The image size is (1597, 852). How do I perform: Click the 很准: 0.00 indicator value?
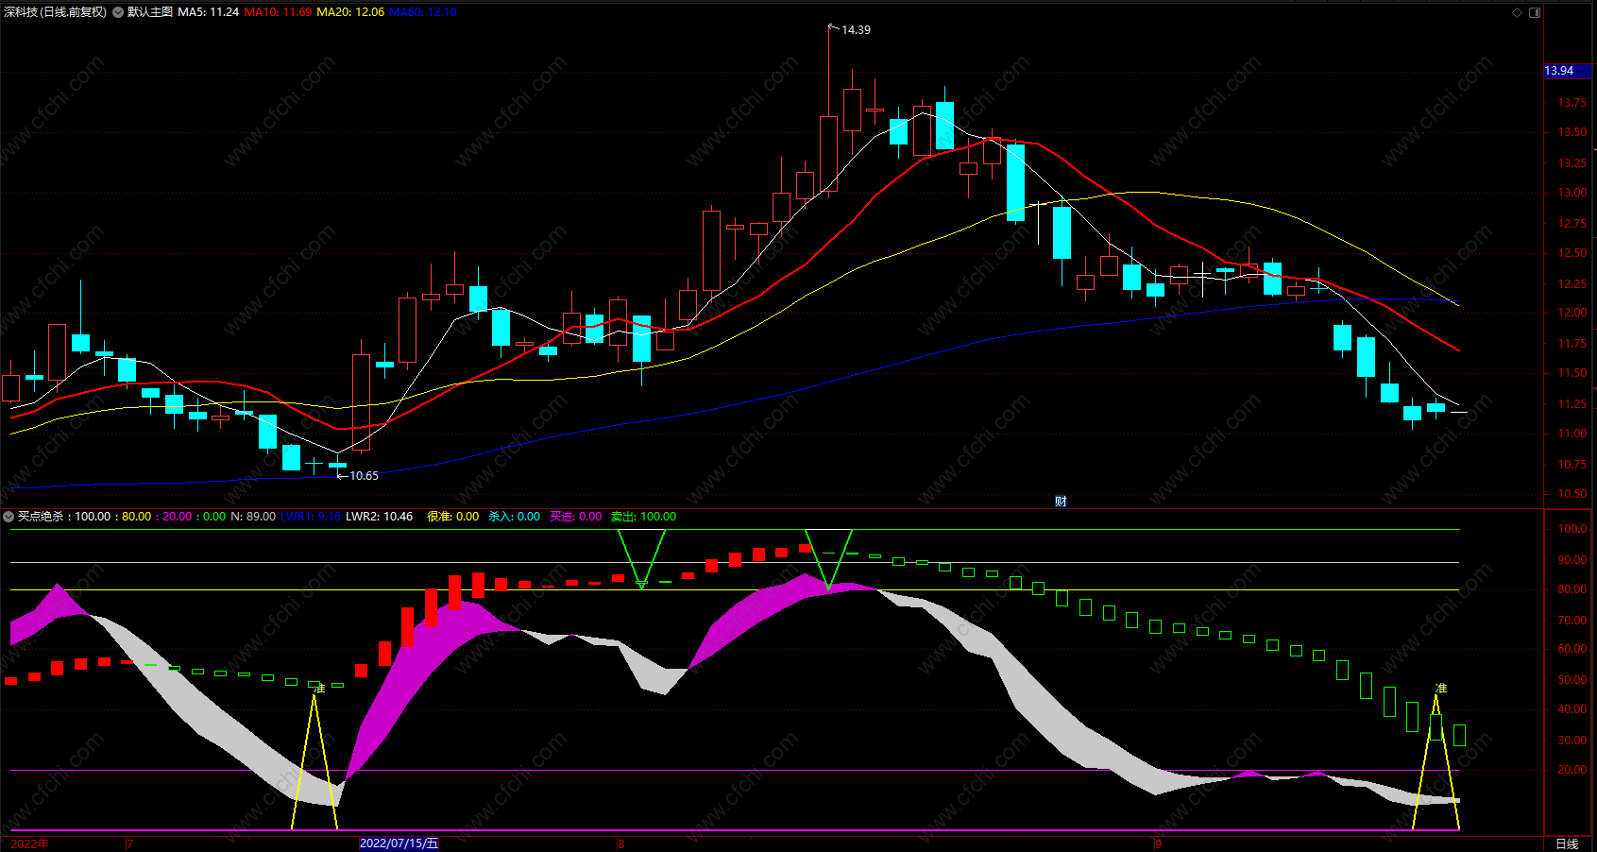(x=453, y=517)
